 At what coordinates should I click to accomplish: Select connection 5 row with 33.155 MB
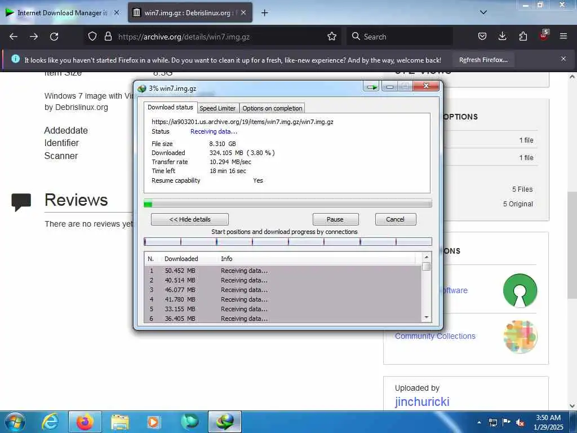pos(283,309)
